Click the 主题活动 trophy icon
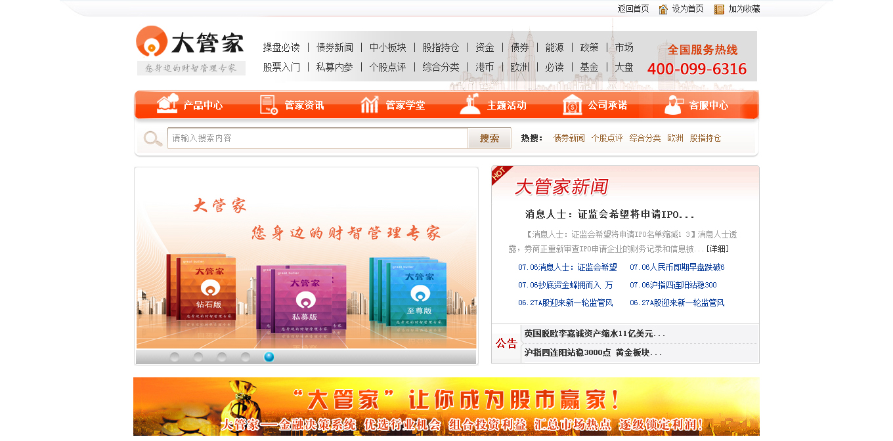Viewport: 893px width, 441px height. pyautogui.click(x=469, y=104)
